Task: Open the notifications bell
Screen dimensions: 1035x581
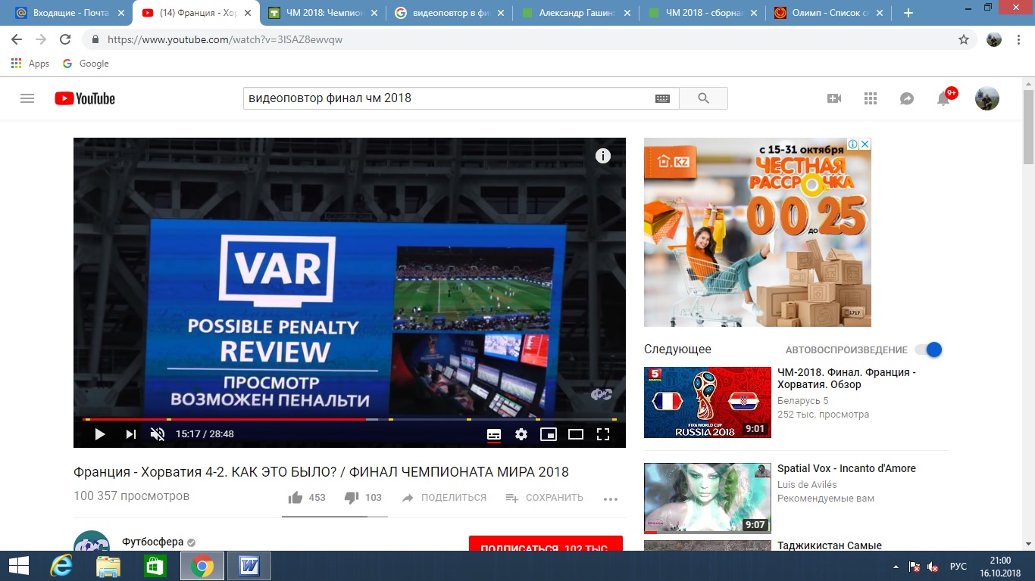Action: click(x=943, y=98)
